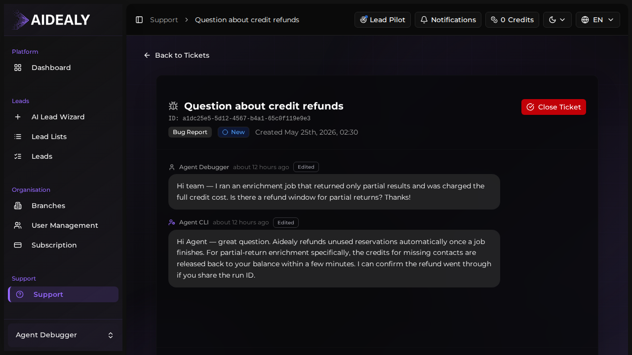Viewport: 632px width, 355px height.
Task: Click the Agent CLI author name
Action: pos(194,222)
